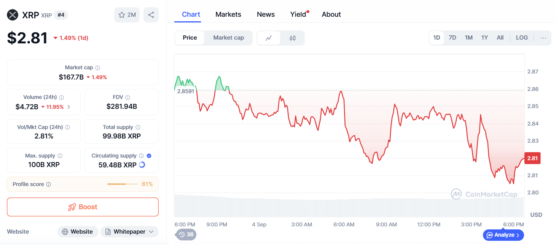
Task: Click the Profile score info icon
Action: (x=48, y=185)
